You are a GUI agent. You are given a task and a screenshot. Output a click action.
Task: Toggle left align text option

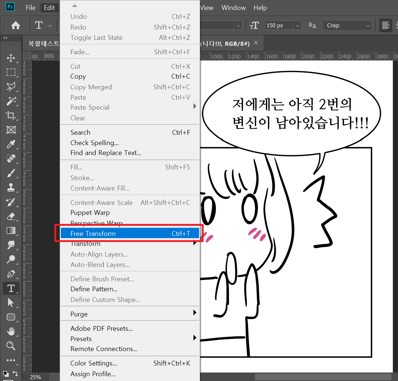pyautogui.click(x=385, y=25)
